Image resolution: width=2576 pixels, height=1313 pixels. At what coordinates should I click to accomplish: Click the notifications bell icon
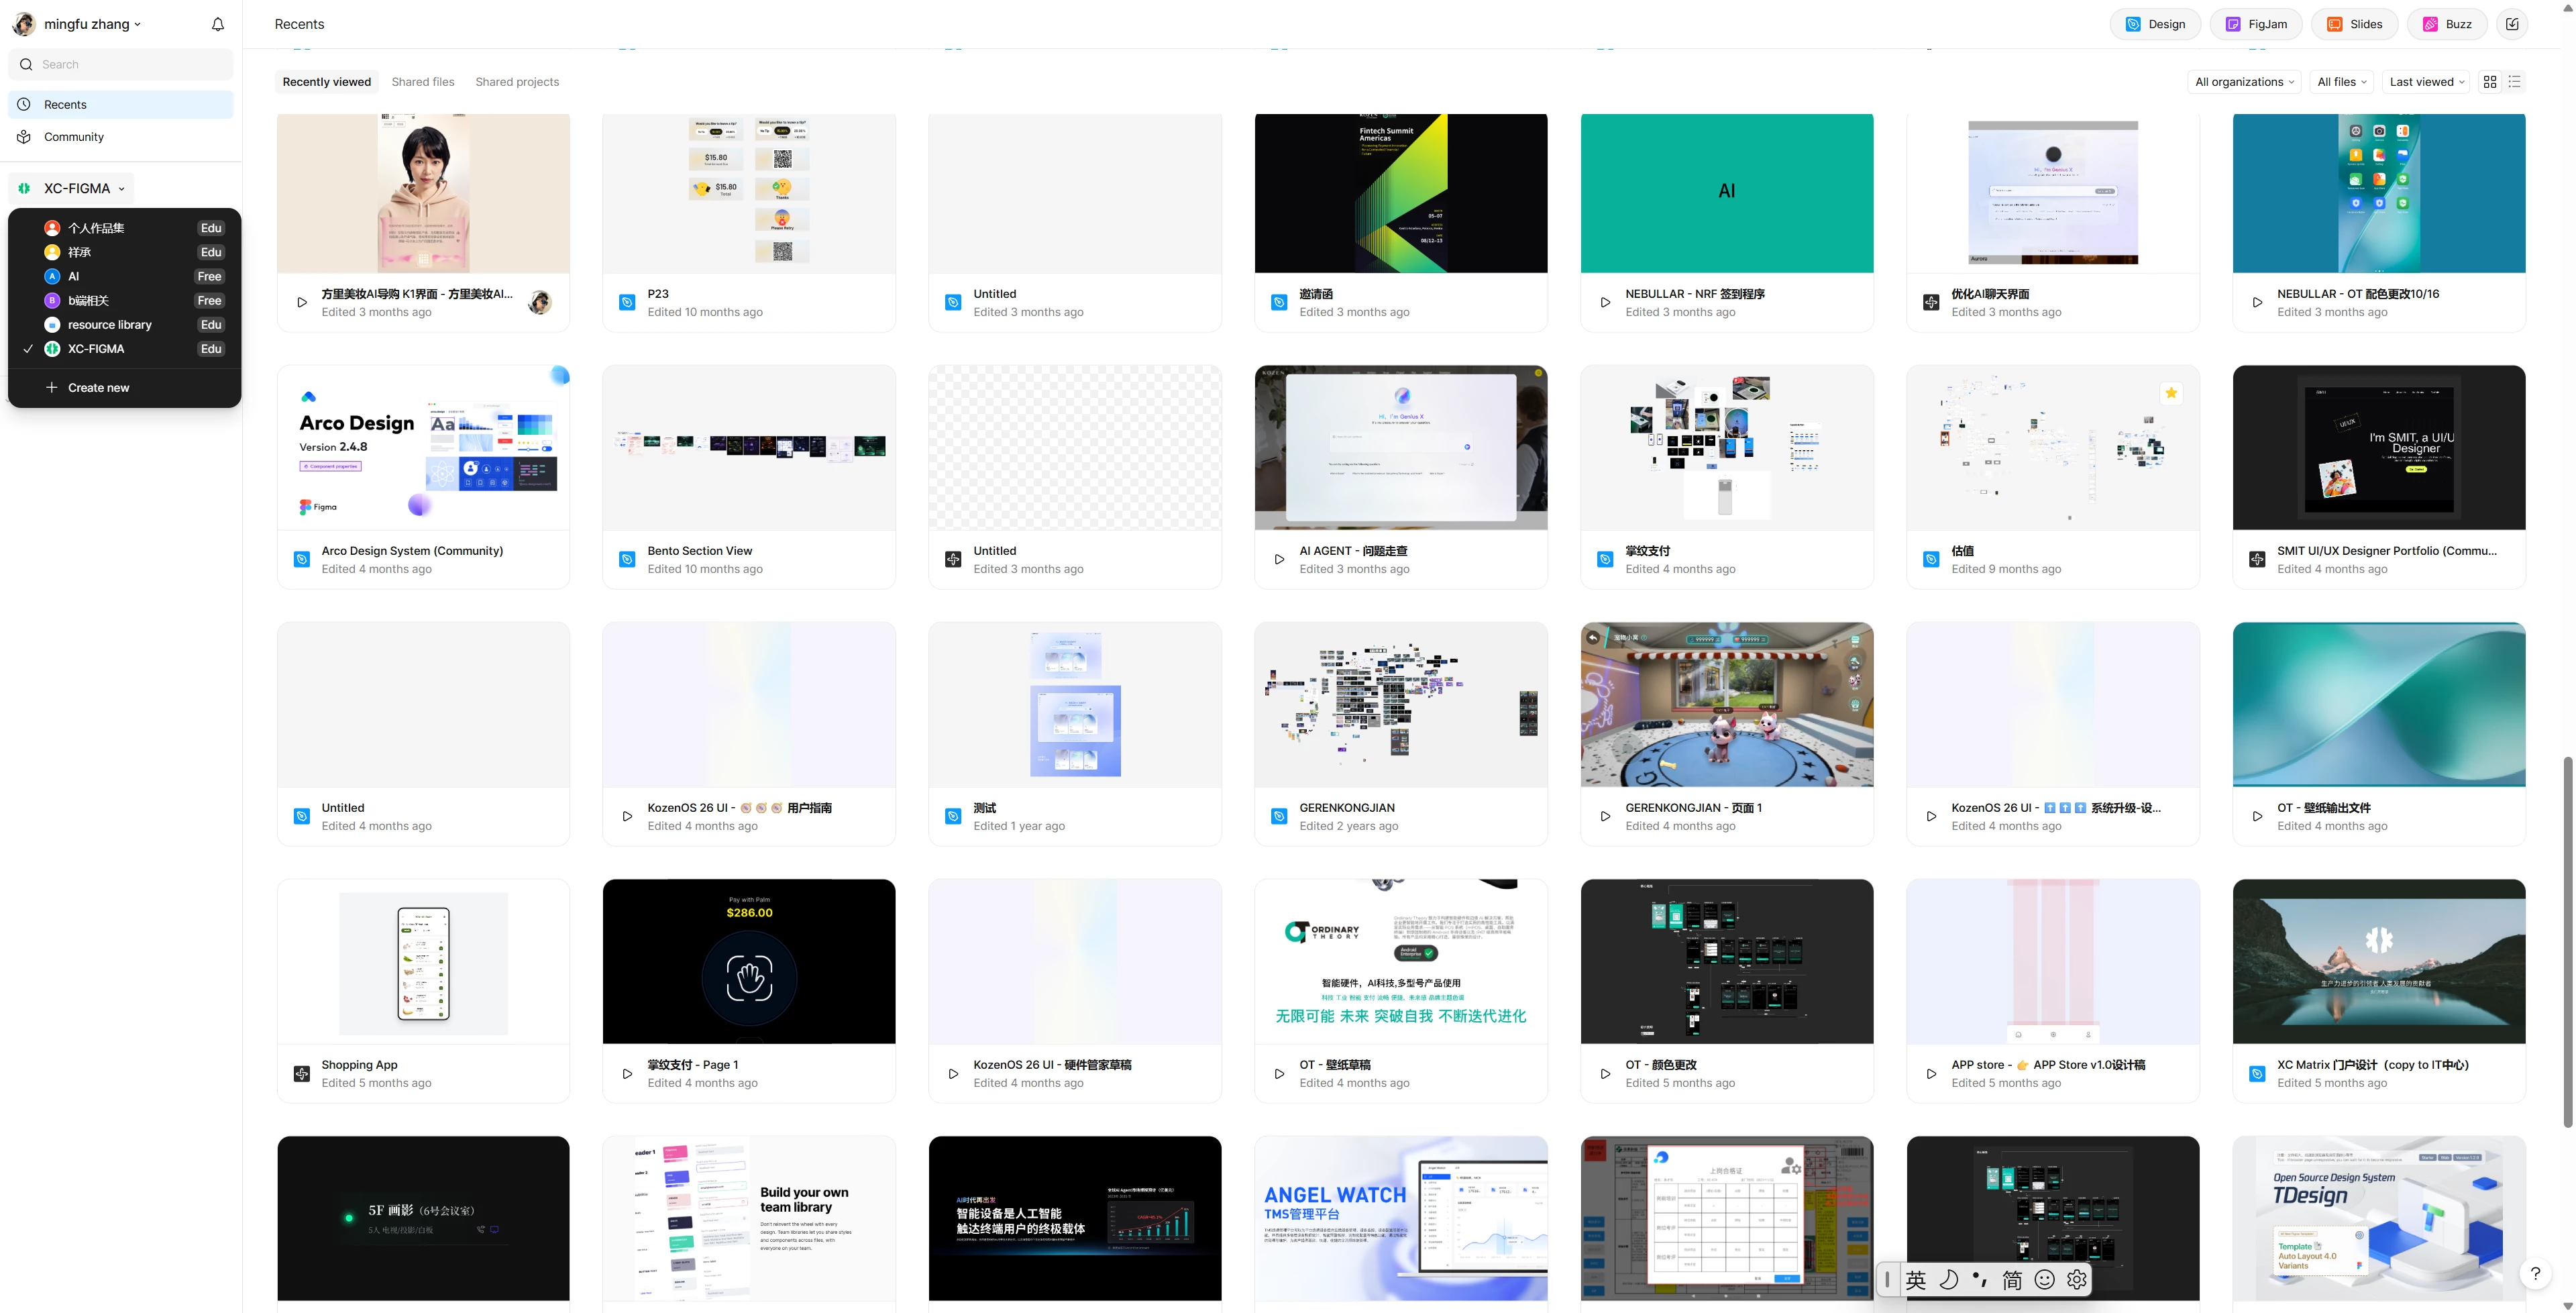click(218, 24)
